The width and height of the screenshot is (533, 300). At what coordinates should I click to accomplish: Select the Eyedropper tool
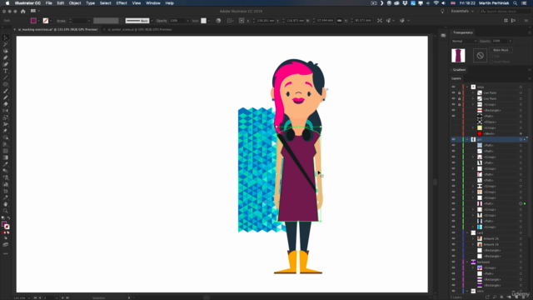tap(6, 164)
